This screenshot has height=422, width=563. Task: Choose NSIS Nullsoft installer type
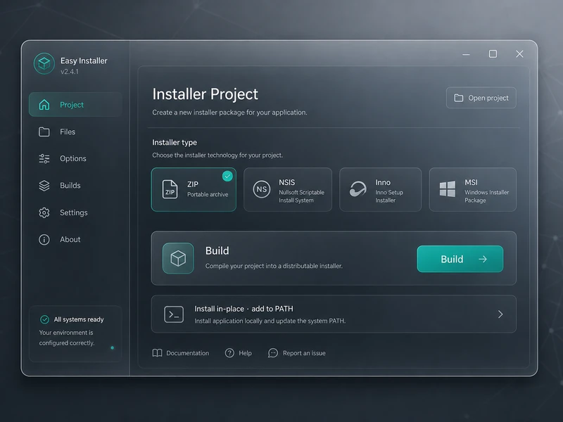tap(288, 189)
